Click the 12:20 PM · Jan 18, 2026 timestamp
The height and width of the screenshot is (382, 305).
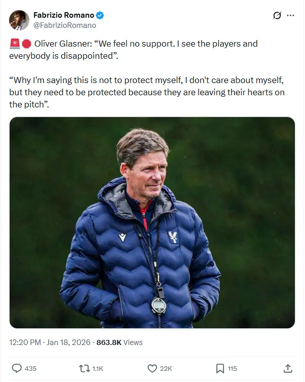[50, 342]
